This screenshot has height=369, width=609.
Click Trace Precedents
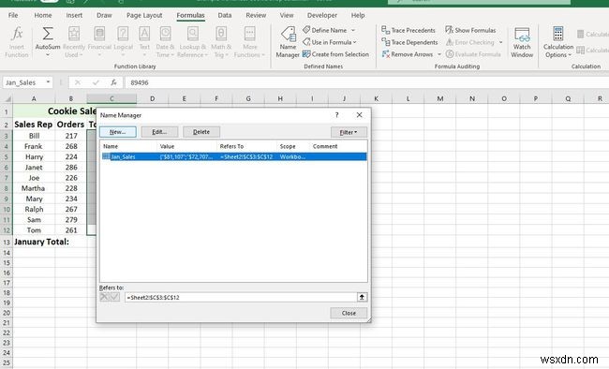click(x=408, y=30)
